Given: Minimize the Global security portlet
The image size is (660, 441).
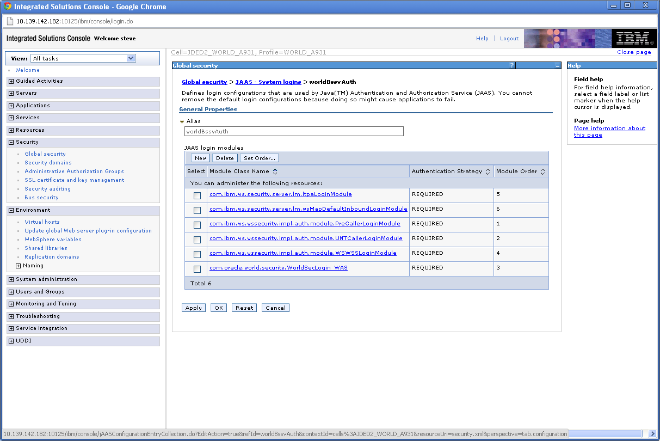Looking at the screenshot, I should (557, 65).
